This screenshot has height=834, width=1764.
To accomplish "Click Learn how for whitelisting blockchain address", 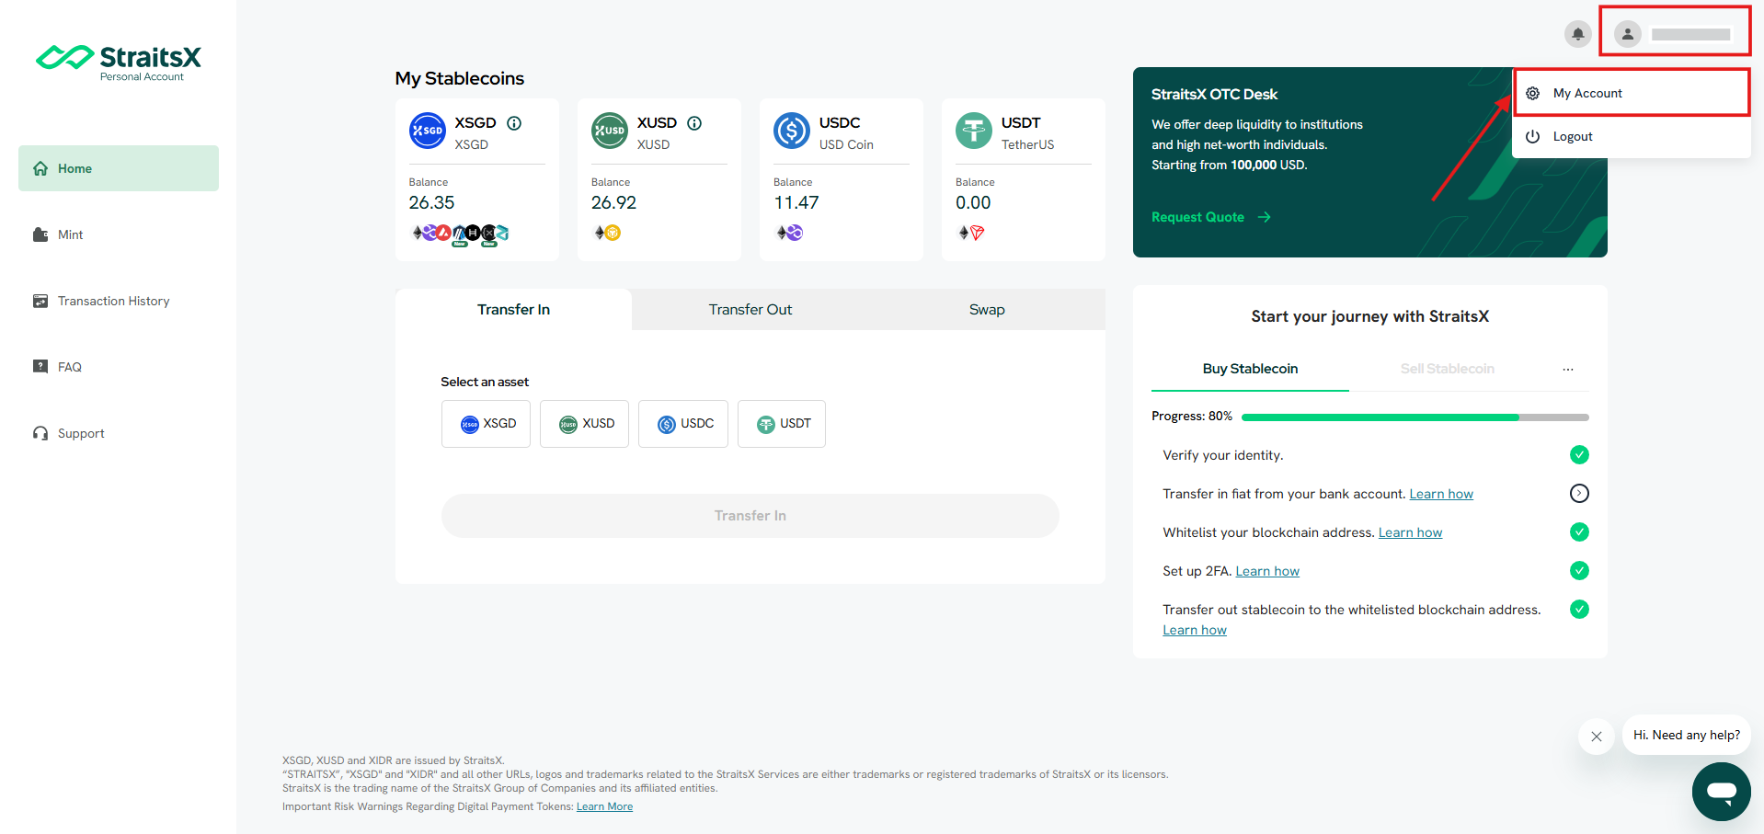I will [x=1410, y=532].
